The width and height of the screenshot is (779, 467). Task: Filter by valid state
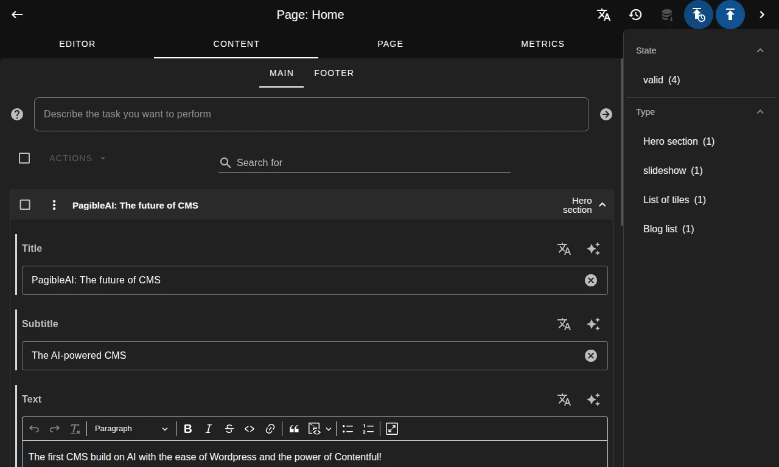[661, 80]
